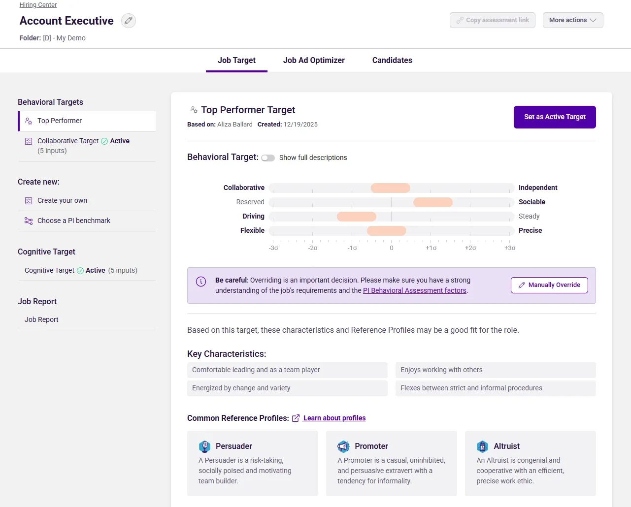Open the PI Behavioral Assessment factors link
631x507 pixels.
414,290
